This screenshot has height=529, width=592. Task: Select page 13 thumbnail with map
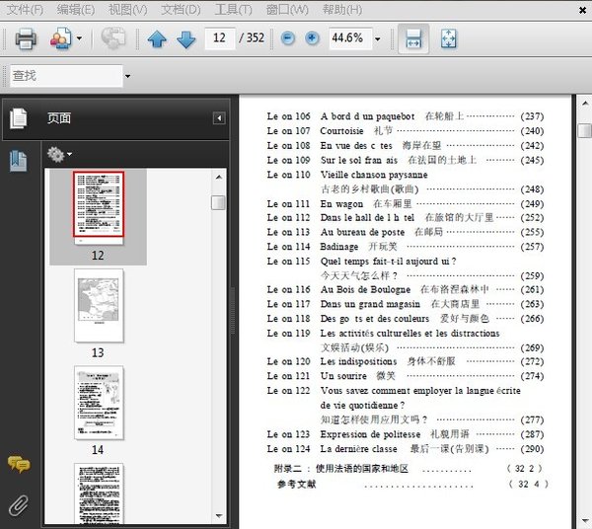pyautogui.click(x=99, y=306)
